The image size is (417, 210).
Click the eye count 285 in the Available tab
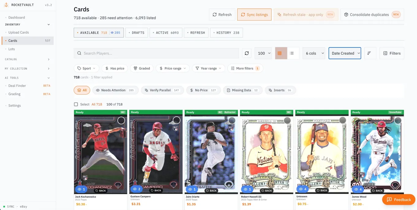116,33
